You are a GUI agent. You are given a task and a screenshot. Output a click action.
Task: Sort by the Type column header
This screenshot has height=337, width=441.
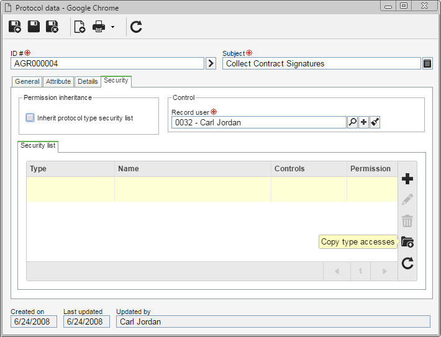tap(70, 169)
